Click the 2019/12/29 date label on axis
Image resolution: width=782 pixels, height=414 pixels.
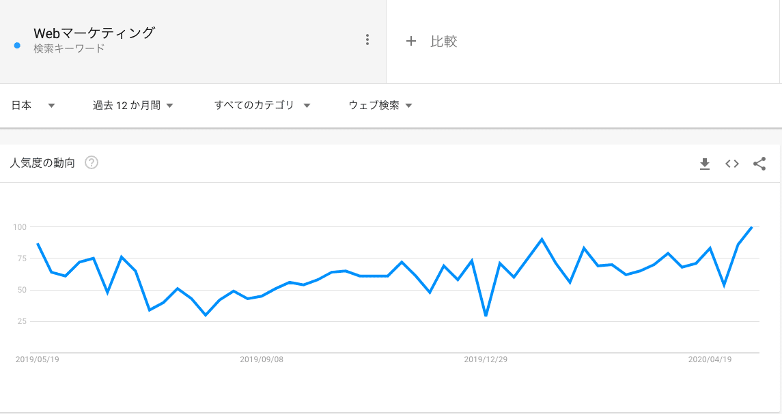click(486, 359)
